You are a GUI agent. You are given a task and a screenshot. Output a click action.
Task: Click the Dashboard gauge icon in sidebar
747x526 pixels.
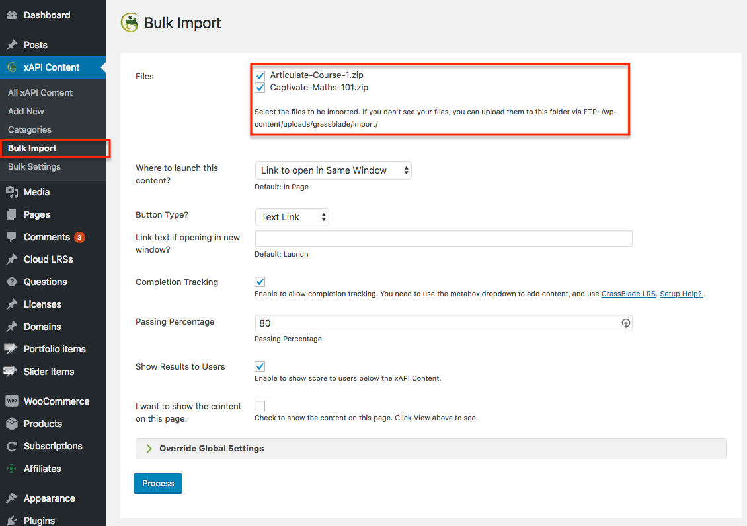pyautogui.click(x=11, y=15)
